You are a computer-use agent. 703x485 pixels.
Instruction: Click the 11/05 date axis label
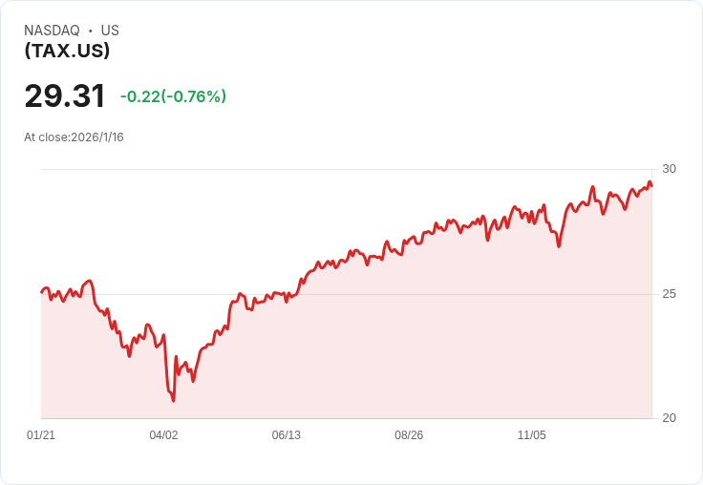(x=531, y=435)
